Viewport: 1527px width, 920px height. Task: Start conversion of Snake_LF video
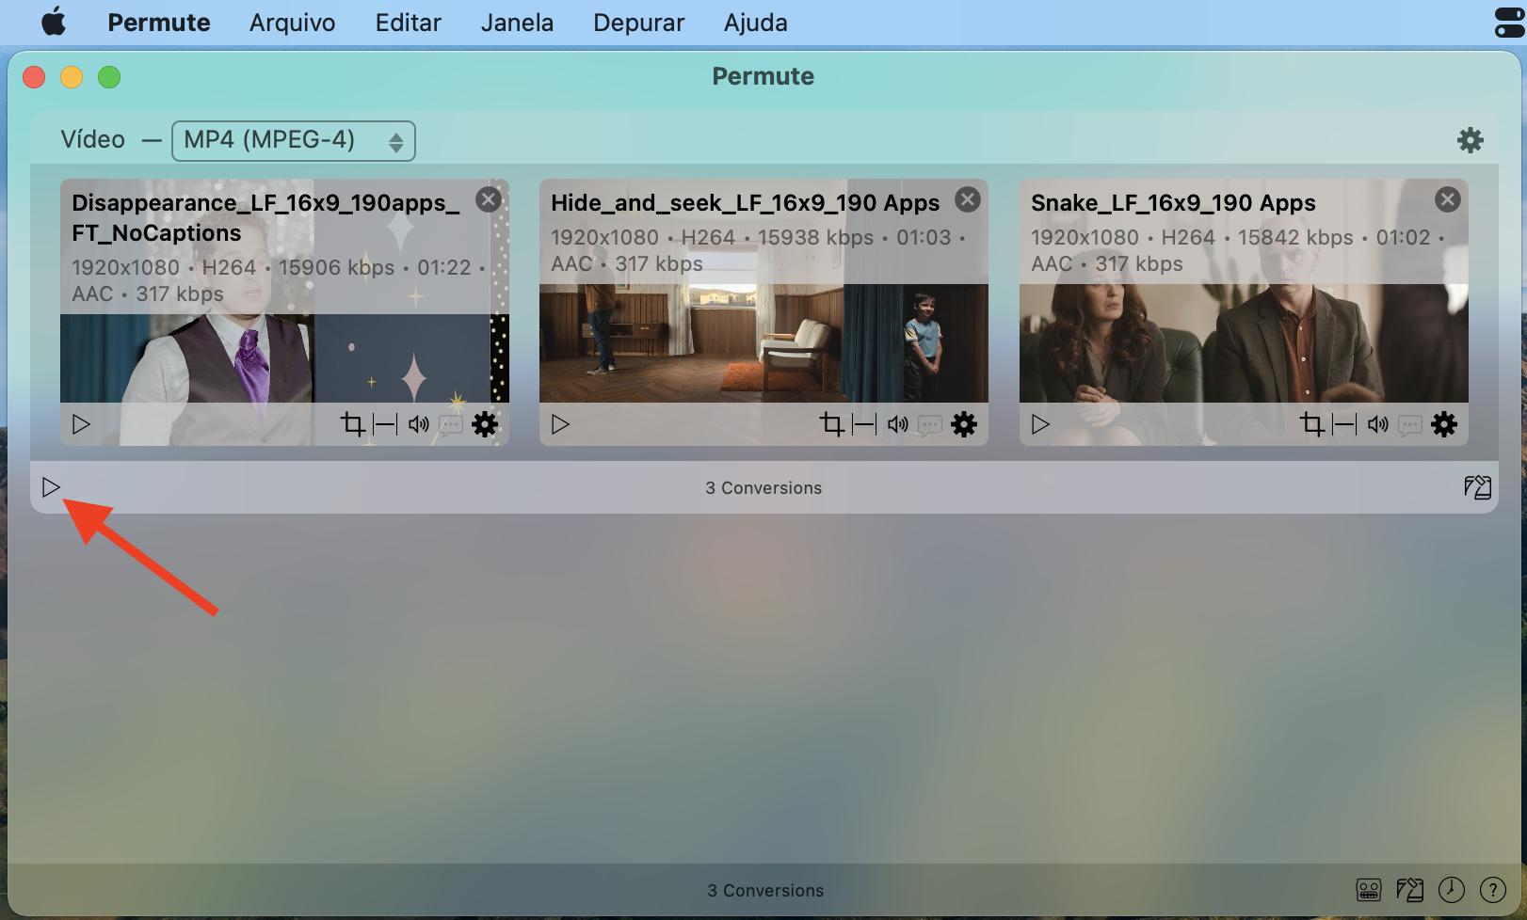click(x=1040, y=424)
